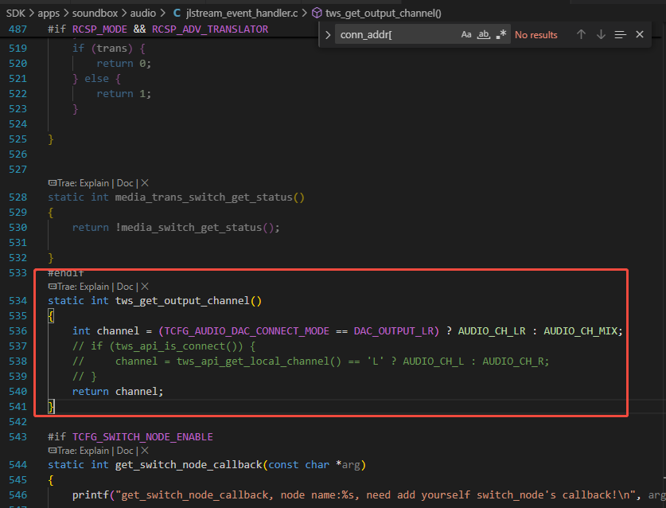Click RCSP_ADV_TRANSLATOR macro in sticky header
666x508 pixels.
click(x=210, y=29)
